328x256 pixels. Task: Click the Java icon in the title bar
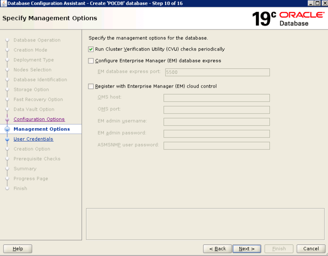4,3
